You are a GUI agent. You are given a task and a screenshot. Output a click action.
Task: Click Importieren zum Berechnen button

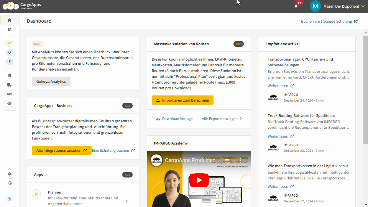(182, 100)
